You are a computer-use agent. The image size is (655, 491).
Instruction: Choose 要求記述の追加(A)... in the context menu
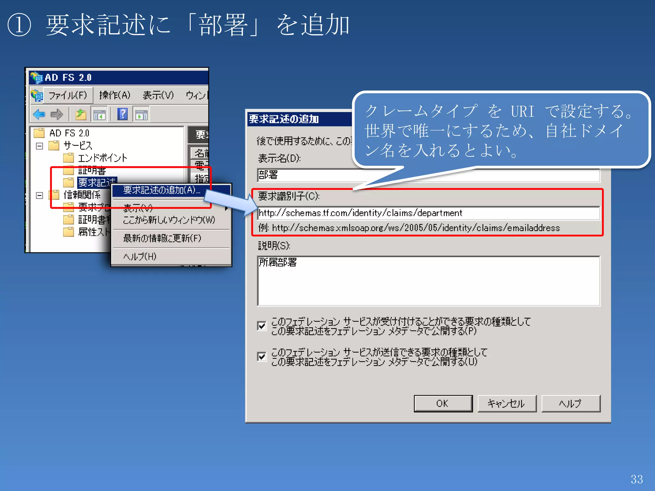click(171, 190)
